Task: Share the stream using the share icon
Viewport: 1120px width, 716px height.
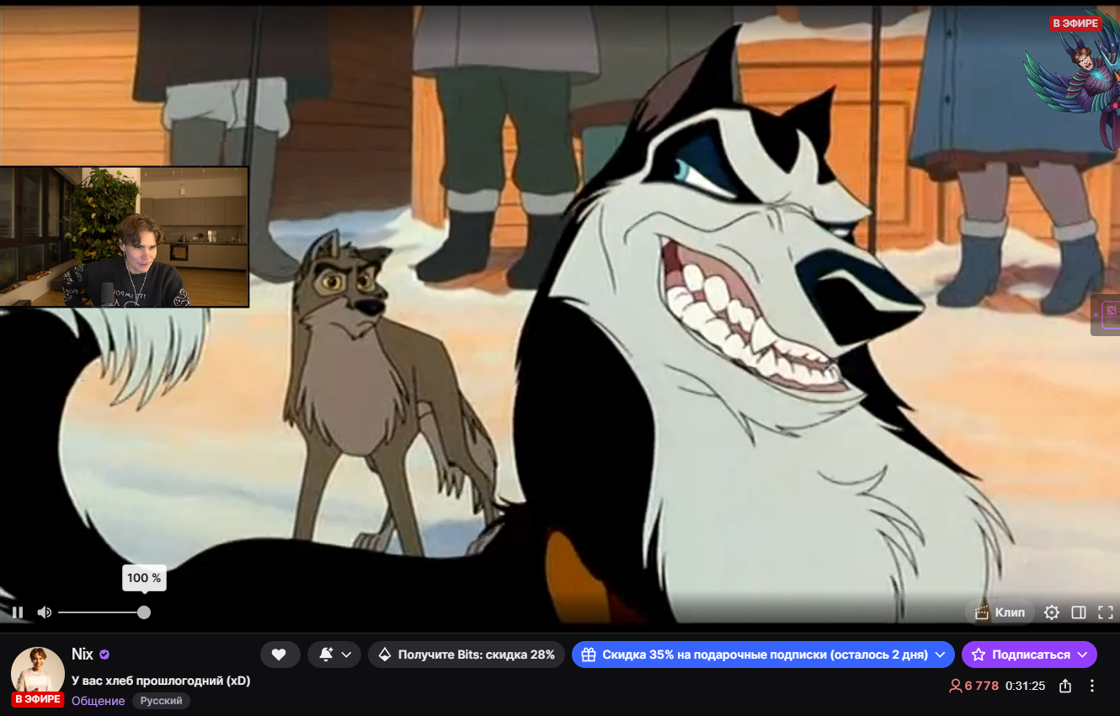Action: (1065, 686)
